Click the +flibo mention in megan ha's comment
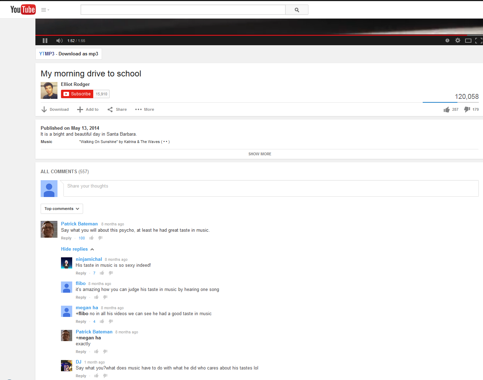This screenshot has height=380, width=483. pyautogui.click(x=82, y=314)
